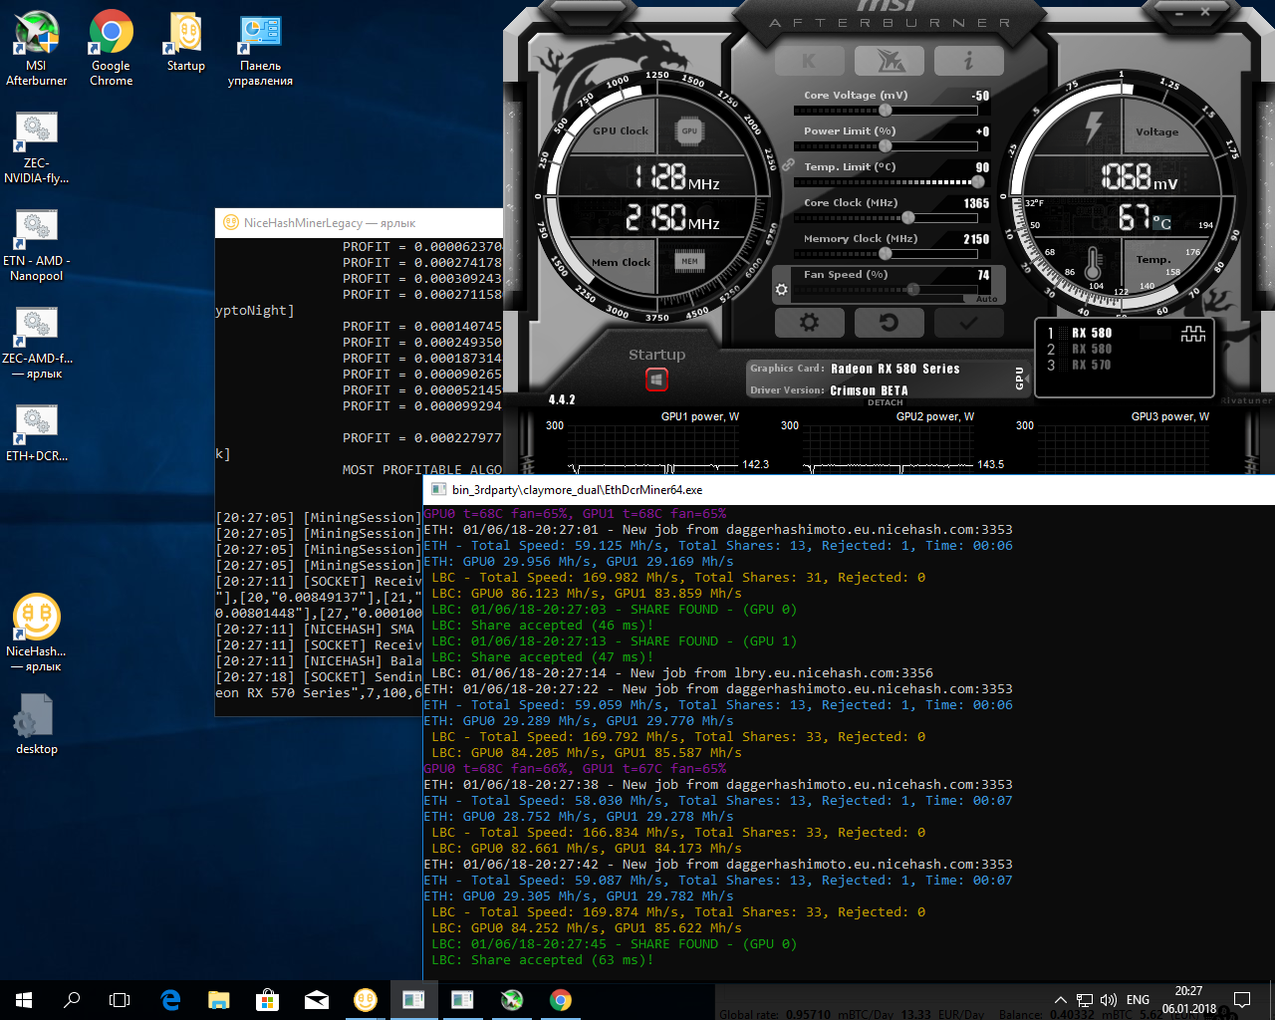Screen dimensions: 1275x1020
Task: Open fan speed gear settings icon
Action: pos(782,290)
